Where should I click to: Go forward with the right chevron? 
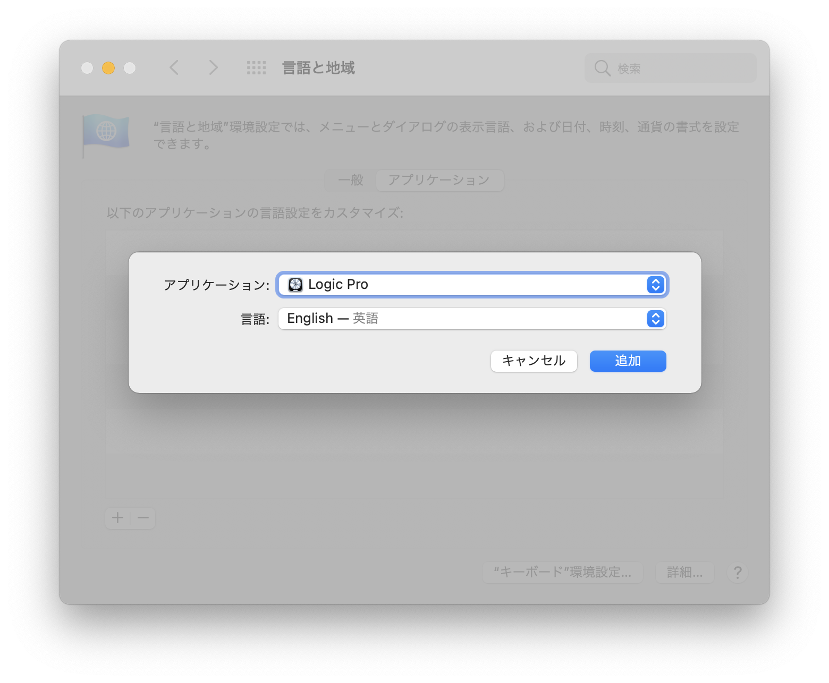[x=213, y=67]
